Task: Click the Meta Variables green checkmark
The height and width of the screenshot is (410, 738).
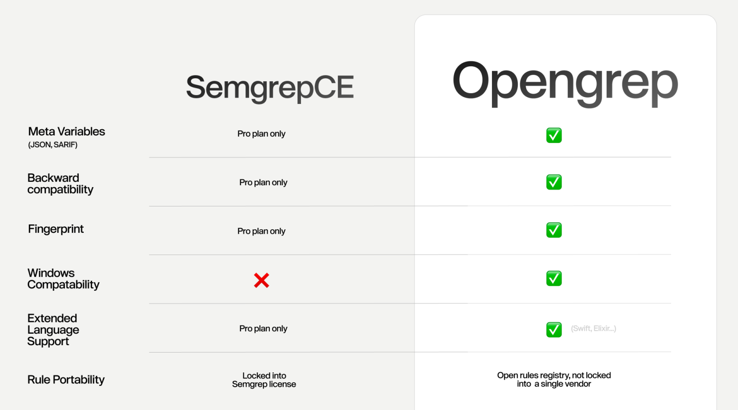Action: pos(554,135)
